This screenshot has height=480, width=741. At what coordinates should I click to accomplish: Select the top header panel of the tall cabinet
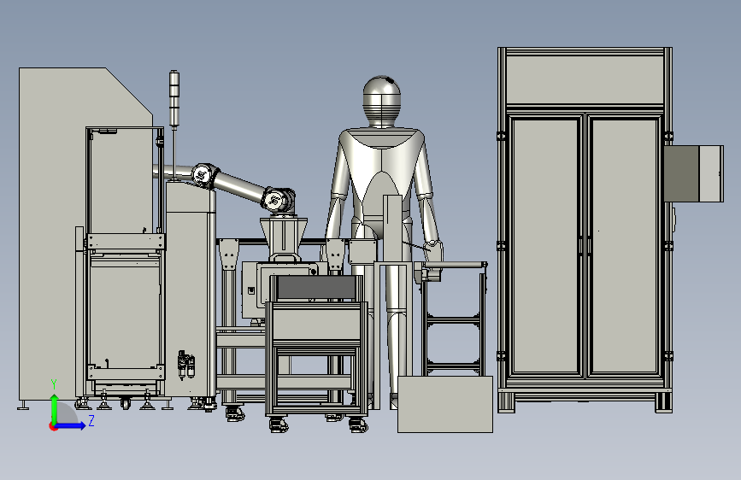[x=585, y=79]
